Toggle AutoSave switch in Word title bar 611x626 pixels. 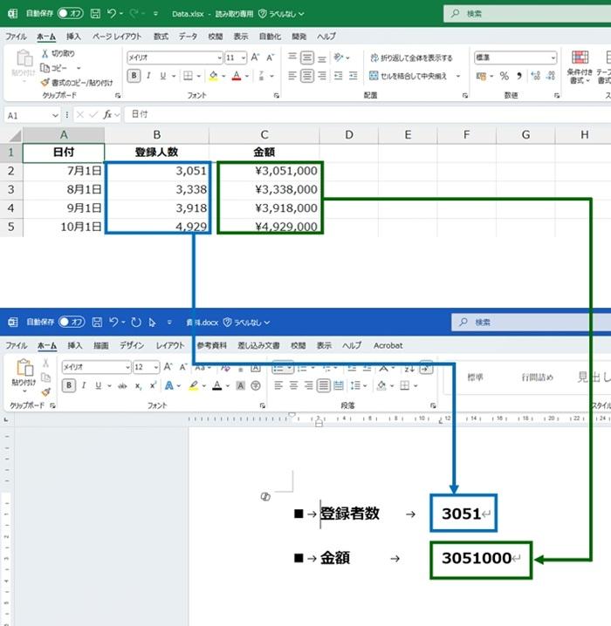point(71,322)
